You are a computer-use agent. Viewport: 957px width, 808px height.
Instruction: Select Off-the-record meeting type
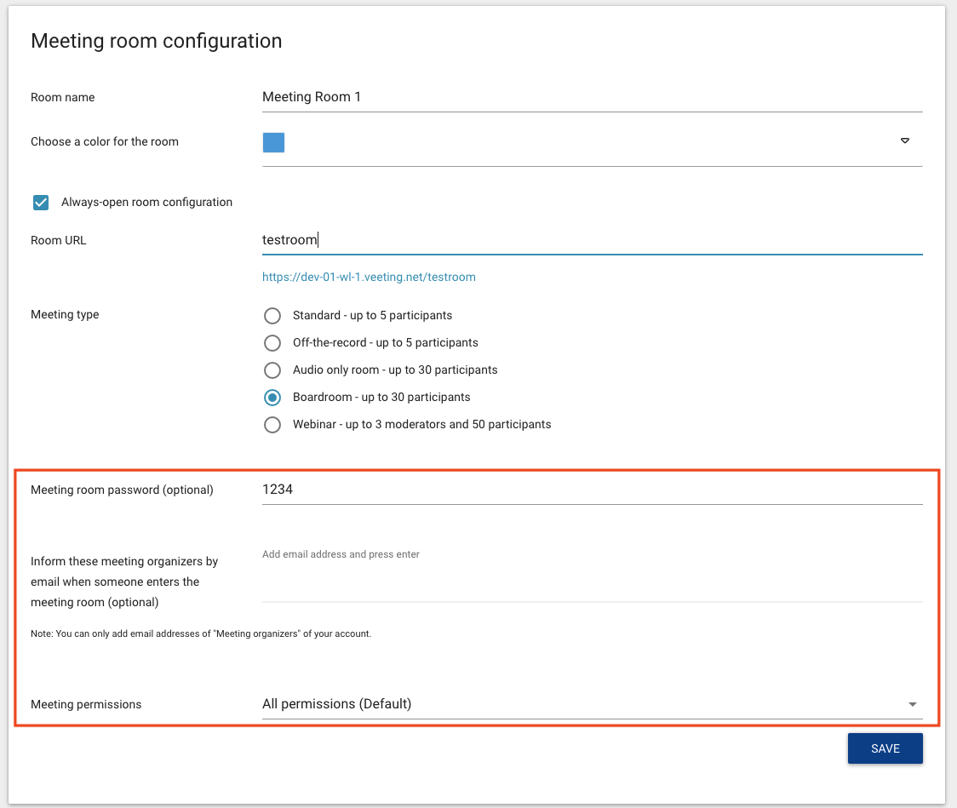click(272, 343)
